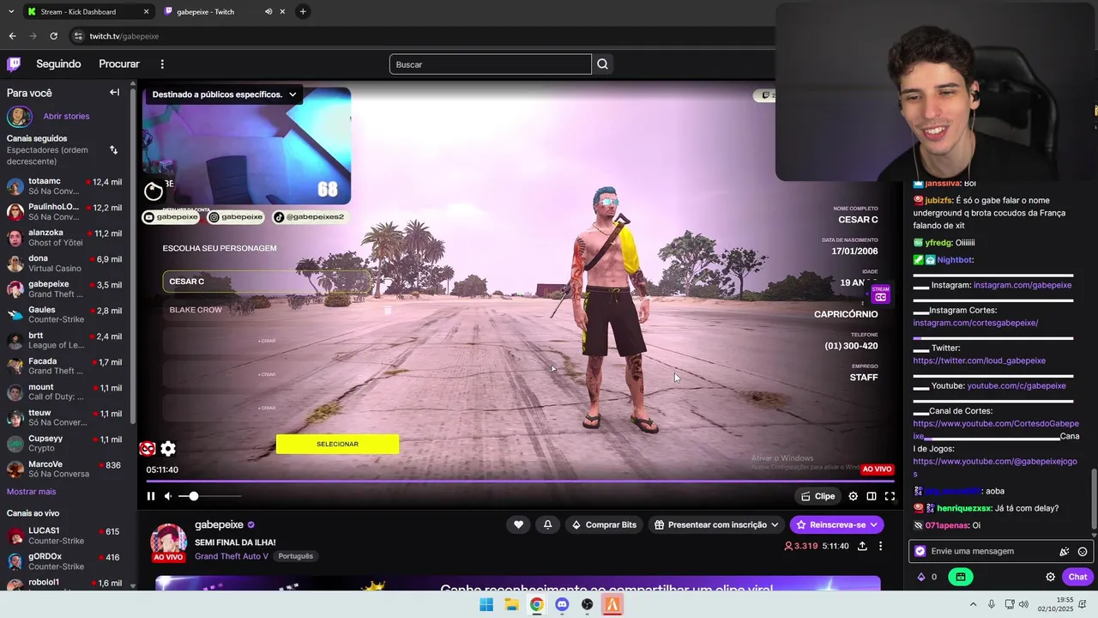Open Grand Theft Auto V category link
The width and height of the screenshot is (1098, 618).
tap(232, 556)
